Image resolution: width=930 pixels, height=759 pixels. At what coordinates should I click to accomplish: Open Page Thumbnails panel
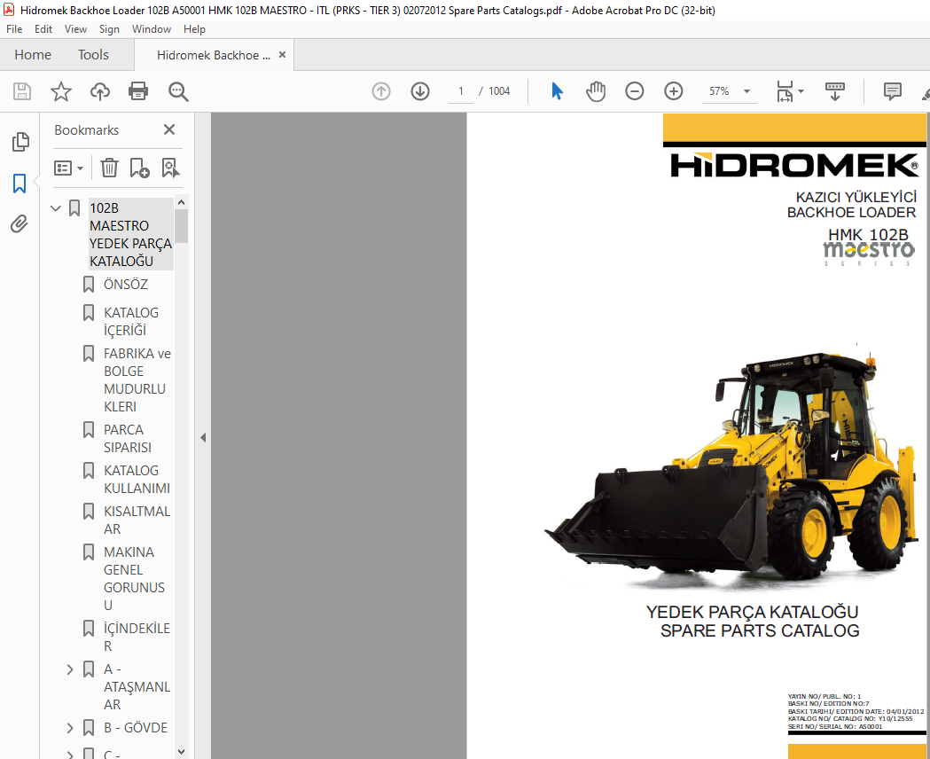coord(20,142)
